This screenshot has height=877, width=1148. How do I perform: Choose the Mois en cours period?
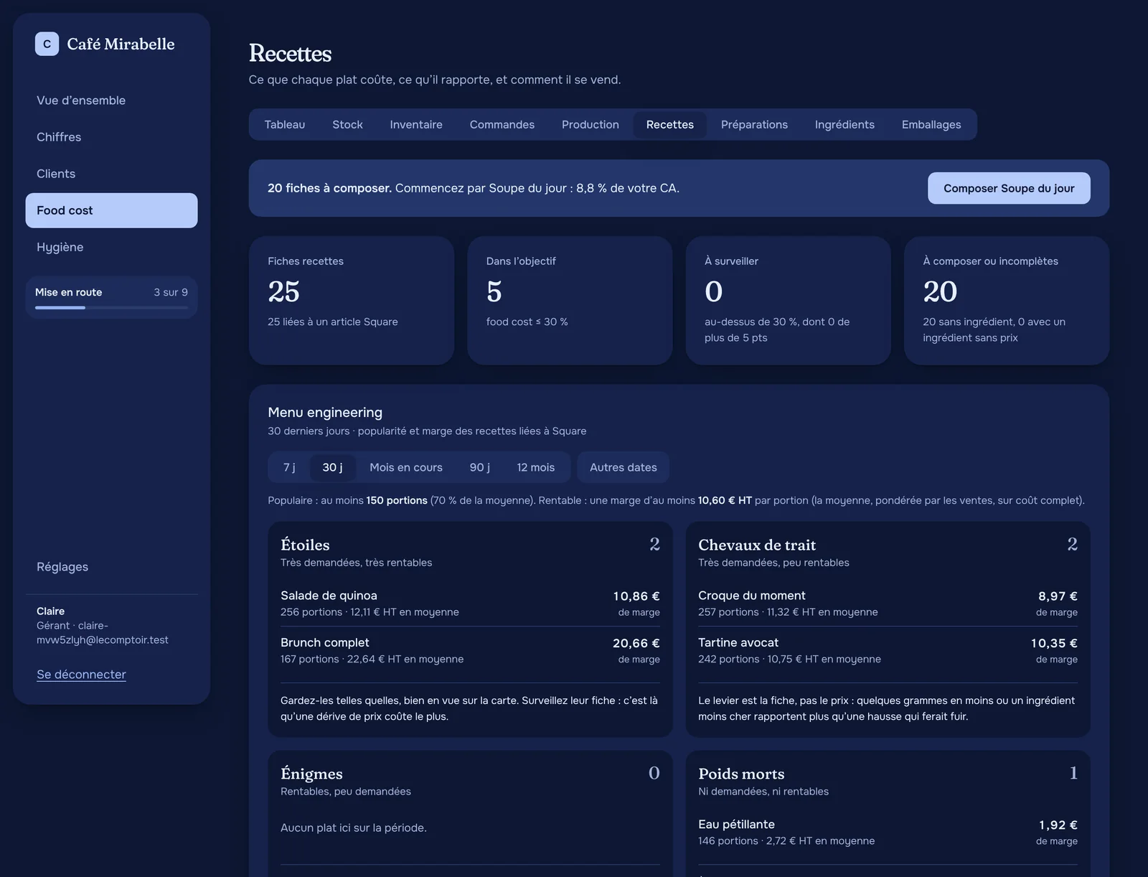coord(406,467)
